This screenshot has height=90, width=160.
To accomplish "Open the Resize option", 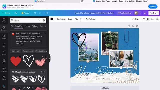I will coord(25,13).
